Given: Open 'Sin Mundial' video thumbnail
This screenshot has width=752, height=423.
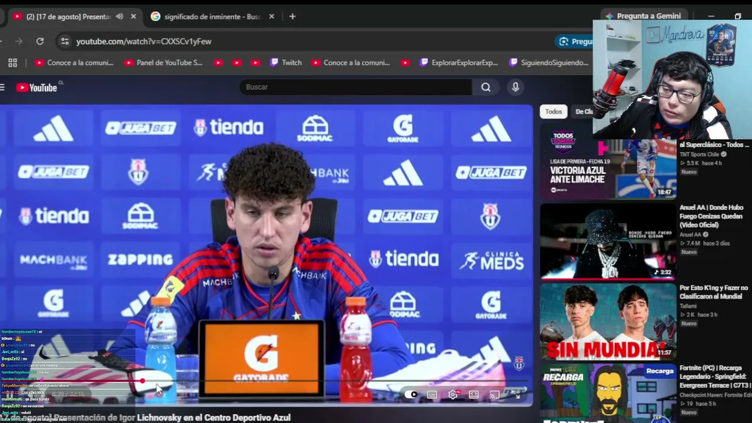Looking at the screenshot, I should 608,321.
